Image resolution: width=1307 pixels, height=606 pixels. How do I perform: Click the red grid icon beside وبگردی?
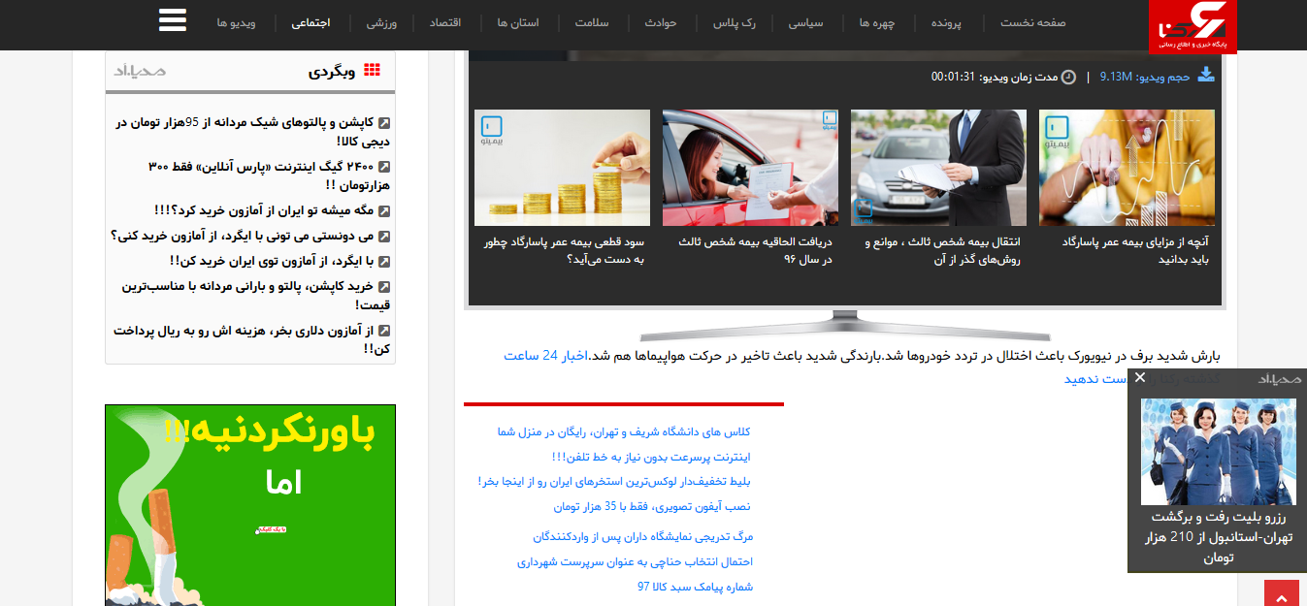pyautogui.click(x=372, y=70)
